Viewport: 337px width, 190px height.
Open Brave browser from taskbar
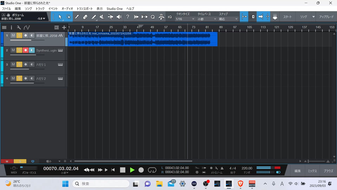click(x=240, y=184)
